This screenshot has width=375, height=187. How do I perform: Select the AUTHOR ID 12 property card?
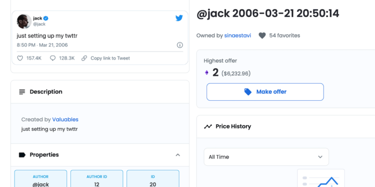click(96, 179)
